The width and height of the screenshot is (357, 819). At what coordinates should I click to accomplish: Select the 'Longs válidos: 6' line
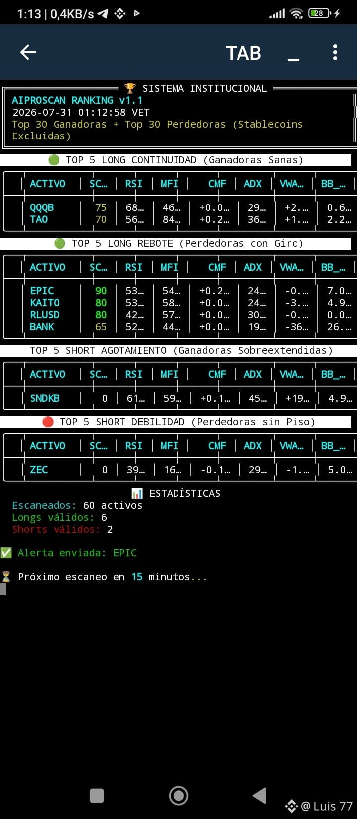point(59,517)
